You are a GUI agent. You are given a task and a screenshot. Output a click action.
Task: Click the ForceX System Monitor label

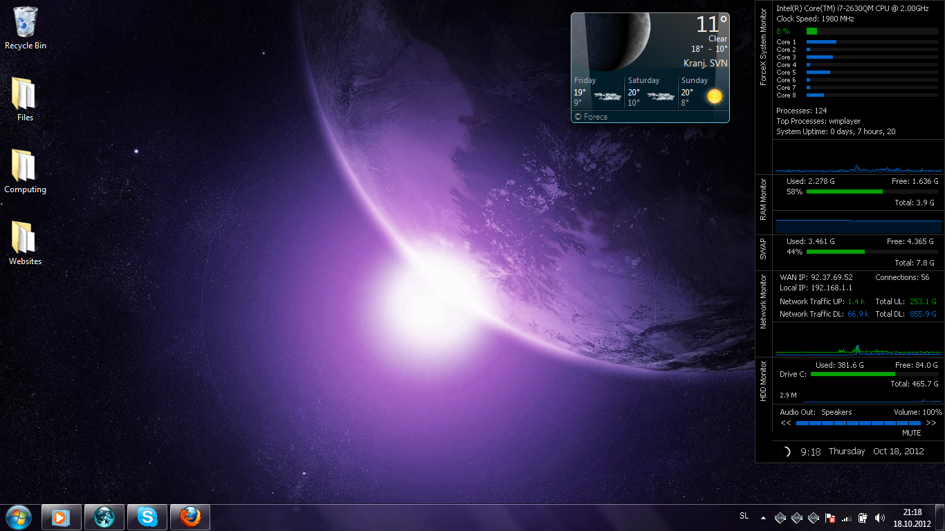(764, 46)
